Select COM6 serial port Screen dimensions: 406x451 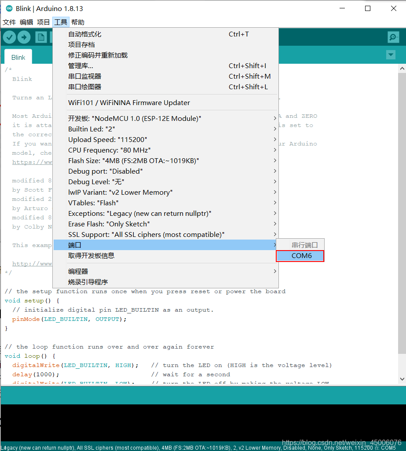(x=300, y=256)
